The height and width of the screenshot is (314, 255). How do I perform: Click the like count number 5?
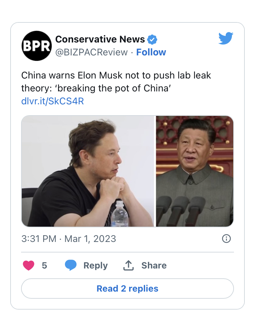point(44,265)
